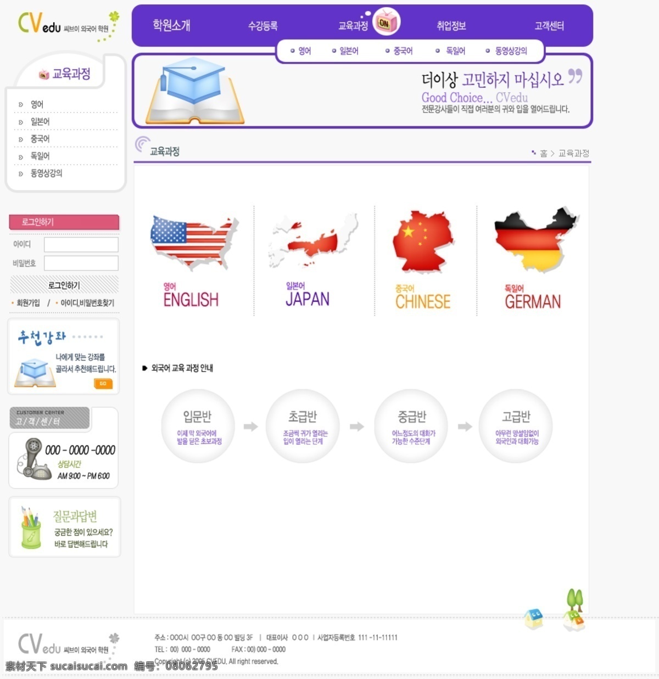Open the 학원소개 main menu
The width and height of the screenshot is (659, 679).
click(x=171, y=25)
